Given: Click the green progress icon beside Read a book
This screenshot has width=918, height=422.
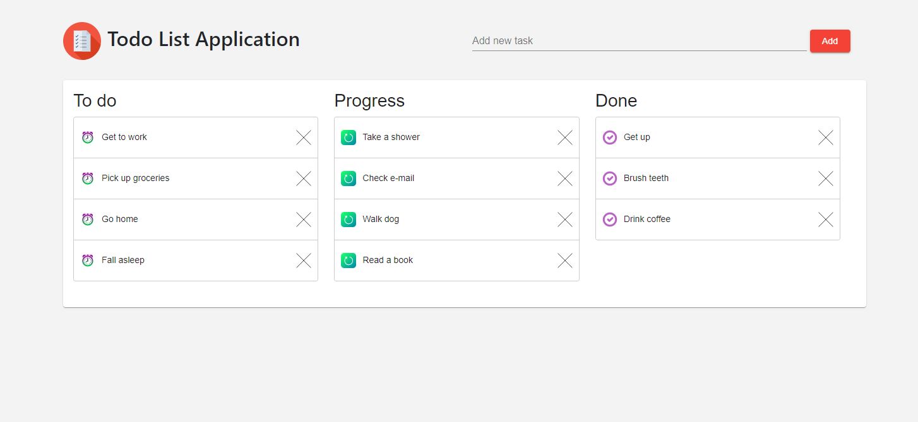Looking at the screenshot, I should [x=349, y=261].
